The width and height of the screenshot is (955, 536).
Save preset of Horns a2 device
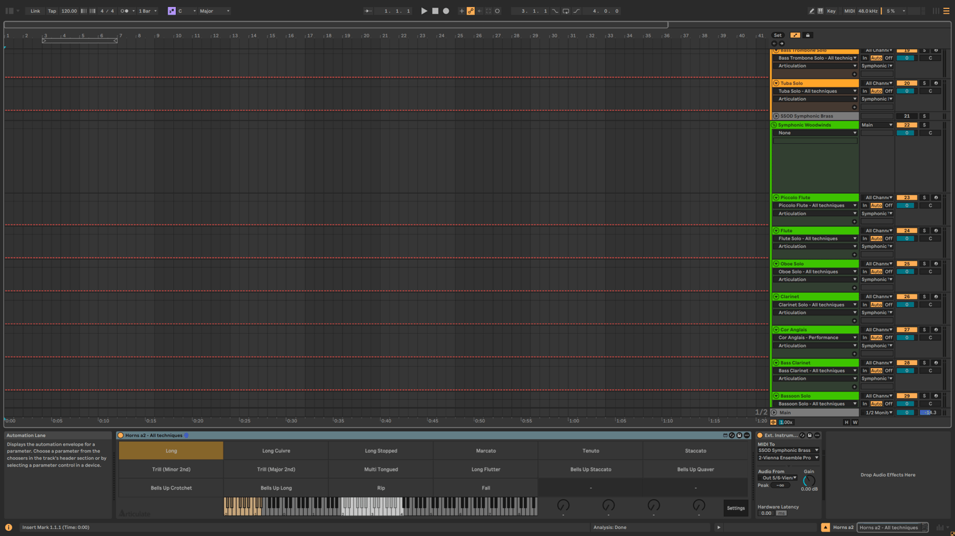pyautogui.click(x=739, y=436)
